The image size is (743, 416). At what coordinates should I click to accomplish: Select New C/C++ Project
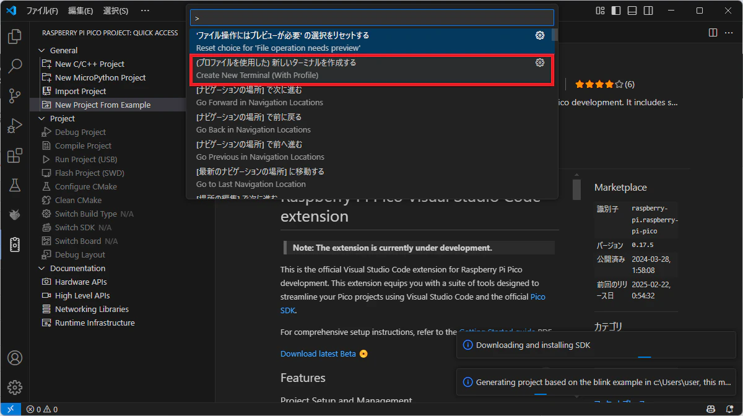click(89, 64)
